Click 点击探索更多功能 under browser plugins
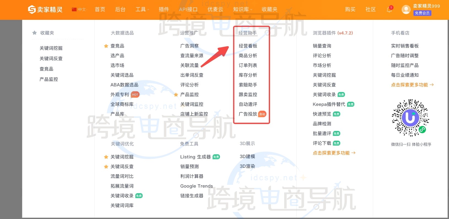449x219 pixels. (x=334, y=153)
